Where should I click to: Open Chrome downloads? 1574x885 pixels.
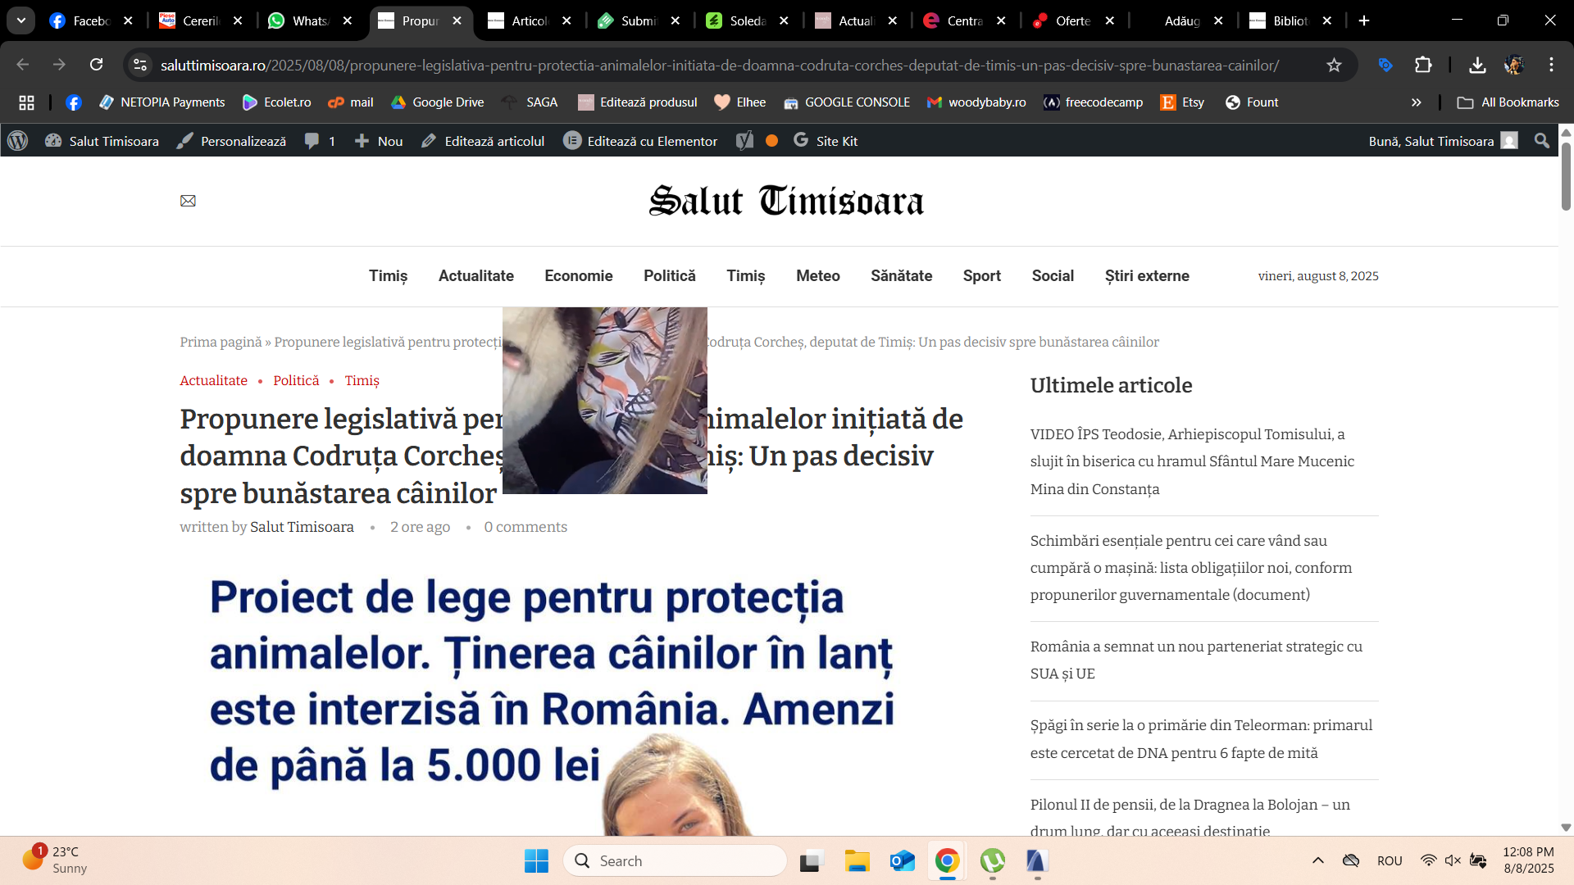click(1477, 65)
